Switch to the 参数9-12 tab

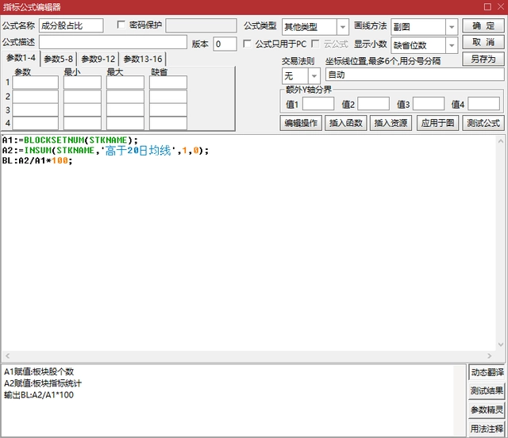click(x=98, y=59)
